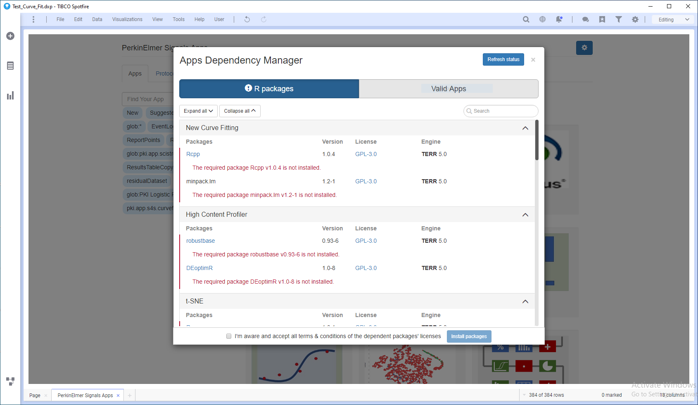Select the PerkinElmer Signals Apps page tab
The width and height of the screenshot is (698, 405).
85,396
